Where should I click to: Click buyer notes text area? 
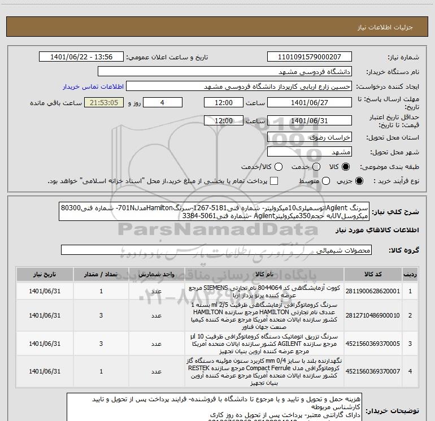pyautogui.click(x=215, y=407)
